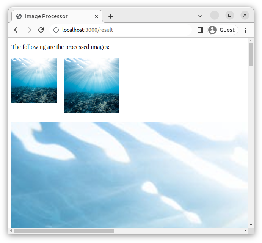This screenshot has width=262, height=243.
Task: Click the forward navigation arrow
Action: point(29,30)
